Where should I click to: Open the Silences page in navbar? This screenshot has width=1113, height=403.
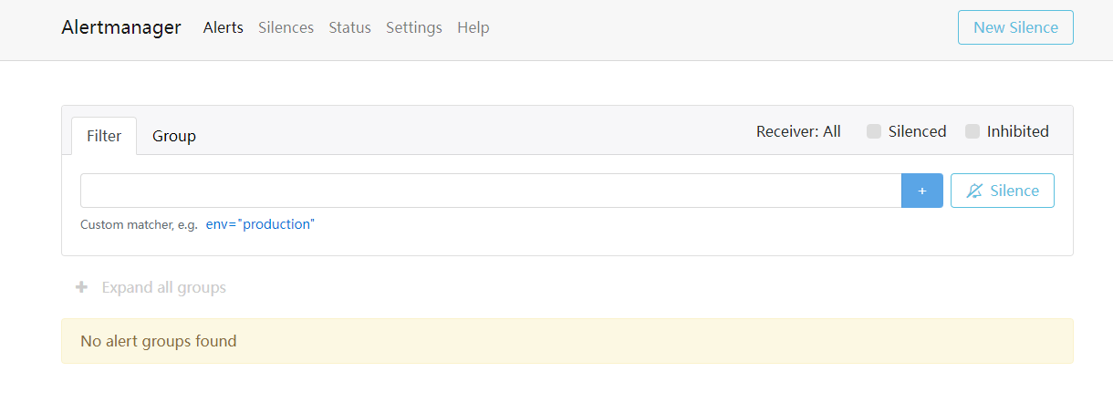tap(286, 27)
